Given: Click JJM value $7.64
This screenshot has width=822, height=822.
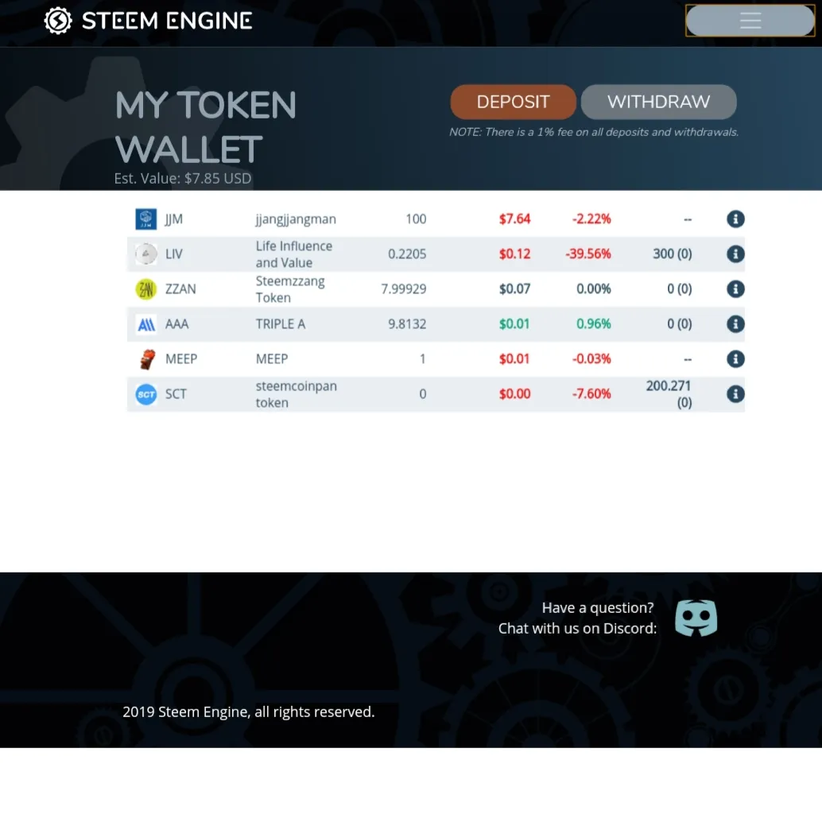Looking at the screenshot, I should (x=514, y=219).
